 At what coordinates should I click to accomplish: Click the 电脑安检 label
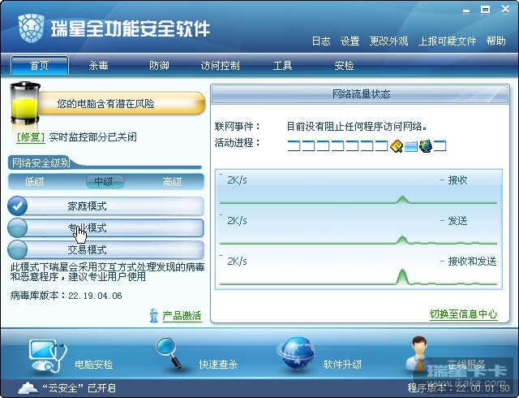[94, 365]
